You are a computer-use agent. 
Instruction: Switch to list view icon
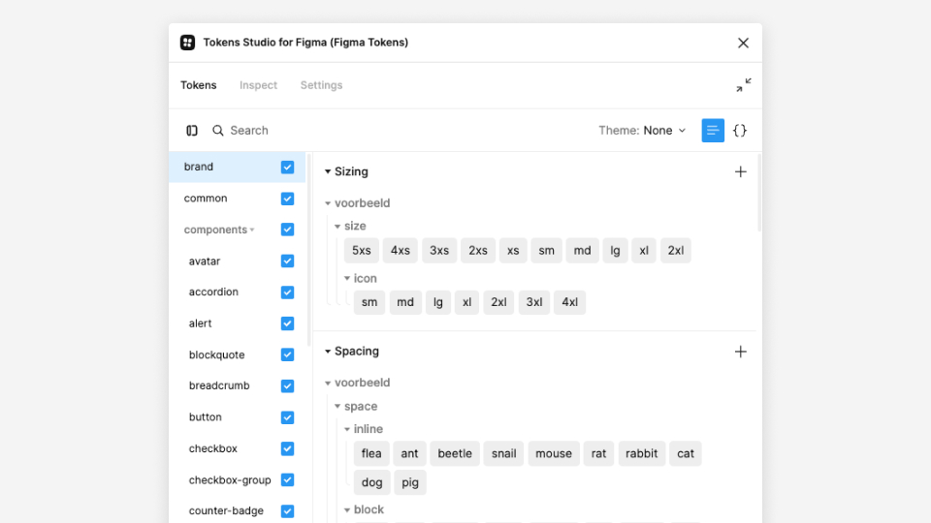[x=713, y=131]
